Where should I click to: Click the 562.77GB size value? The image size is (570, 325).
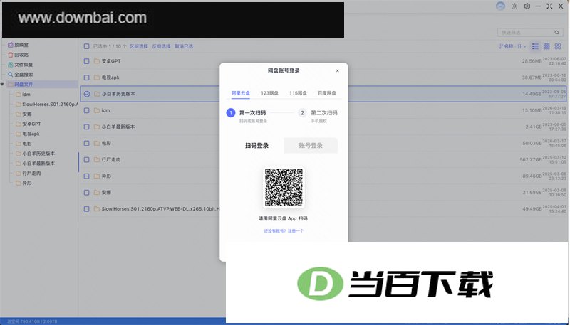531,159
